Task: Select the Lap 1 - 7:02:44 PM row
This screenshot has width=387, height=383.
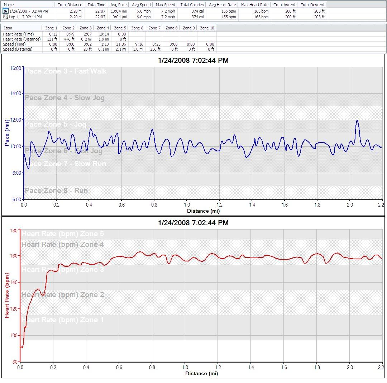Action: tap(25, 17)
